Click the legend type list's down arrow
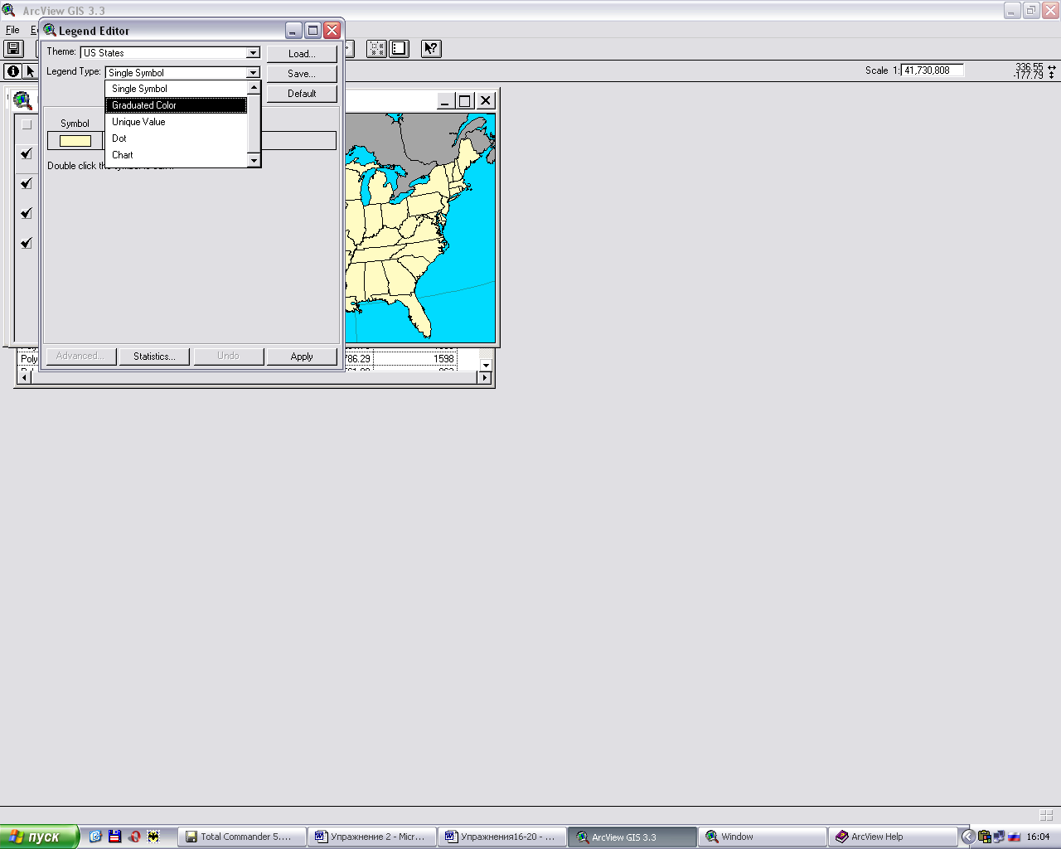The width and height of the screenshot is (1061, 849). [x=254, y=160]
